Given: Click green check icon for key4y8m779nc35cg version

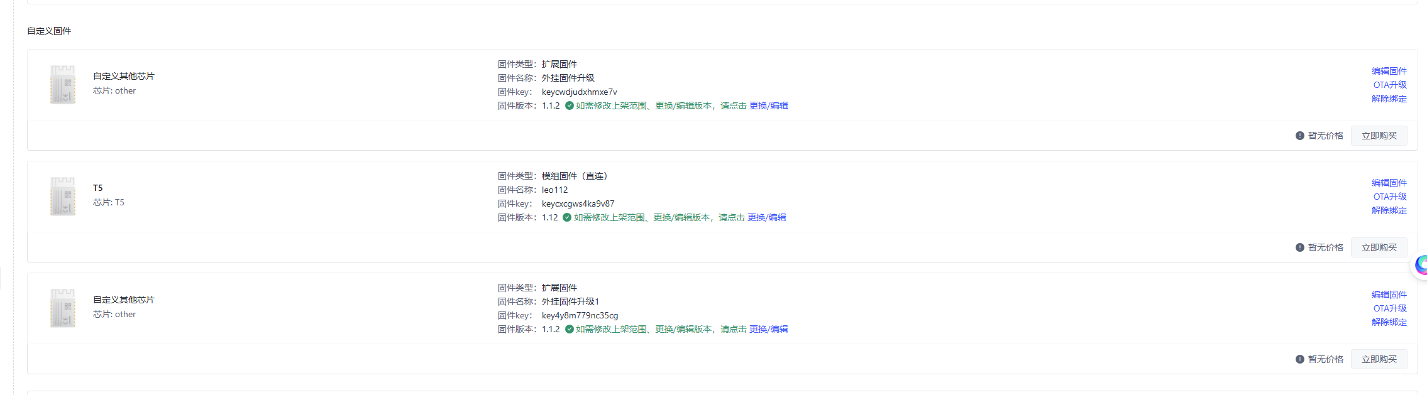Looking at the screenshot, I should (569, 329).
